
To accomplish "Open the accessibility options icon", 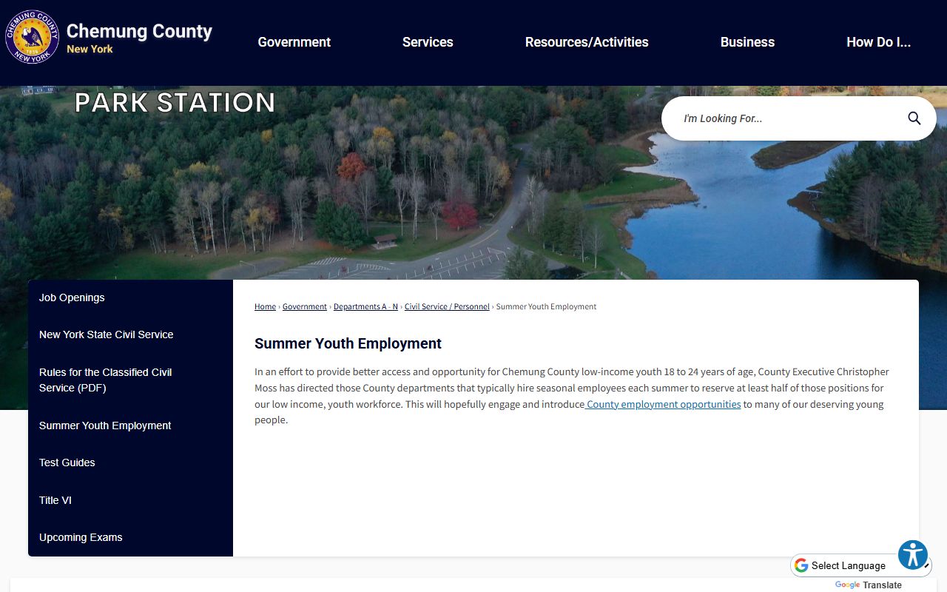I will coord(913,555).
